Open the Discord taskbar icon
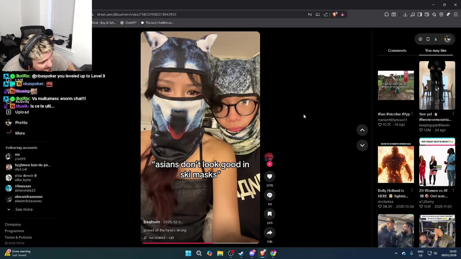 click(x=252, y=253)
